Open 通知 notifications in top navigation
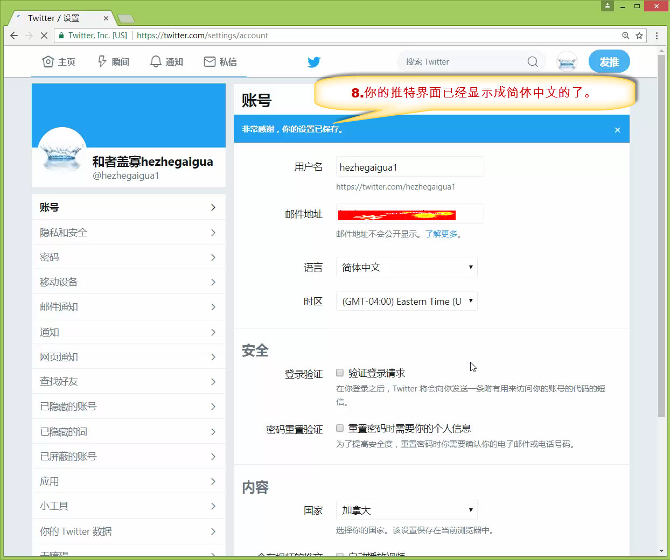The height and width of the screenshot is (560, 670). [x=166, y=62]
